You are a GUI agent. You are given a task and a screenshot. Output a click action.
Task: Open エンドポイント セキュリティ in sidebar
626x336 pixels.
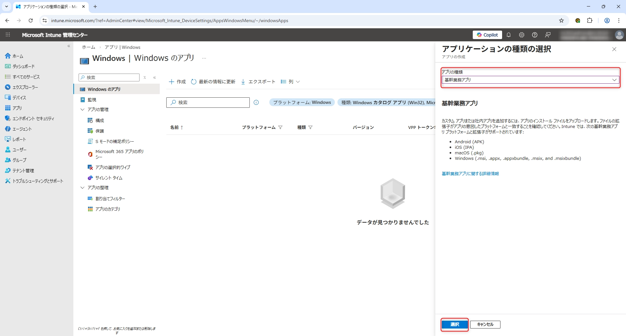[33, 119]
